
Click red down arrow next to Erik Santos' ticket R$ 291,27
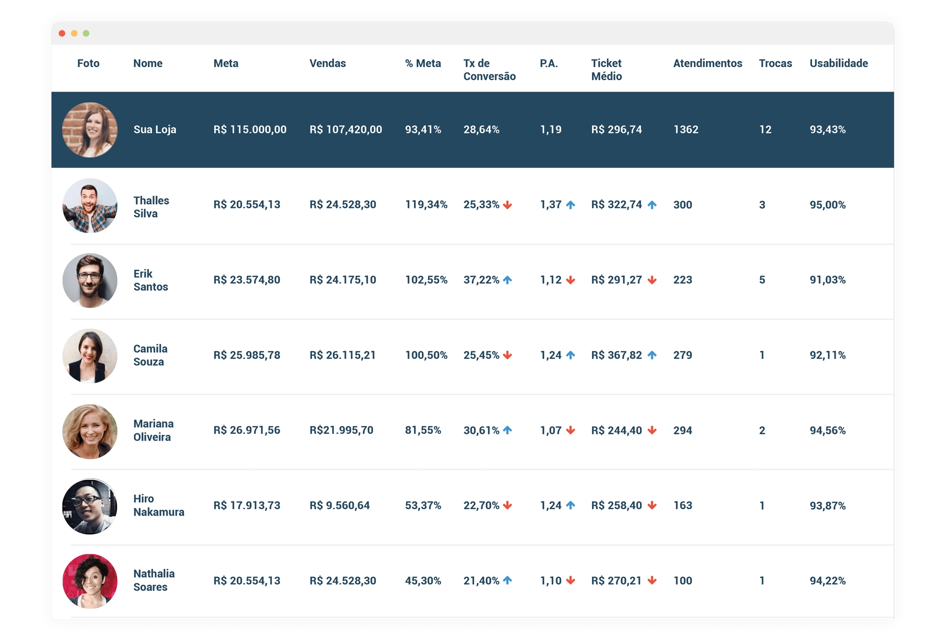click(x=652, y=280)
